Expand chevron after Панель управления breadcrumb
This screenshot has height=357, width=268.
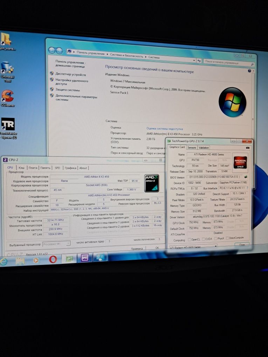[x=107, y=54]
